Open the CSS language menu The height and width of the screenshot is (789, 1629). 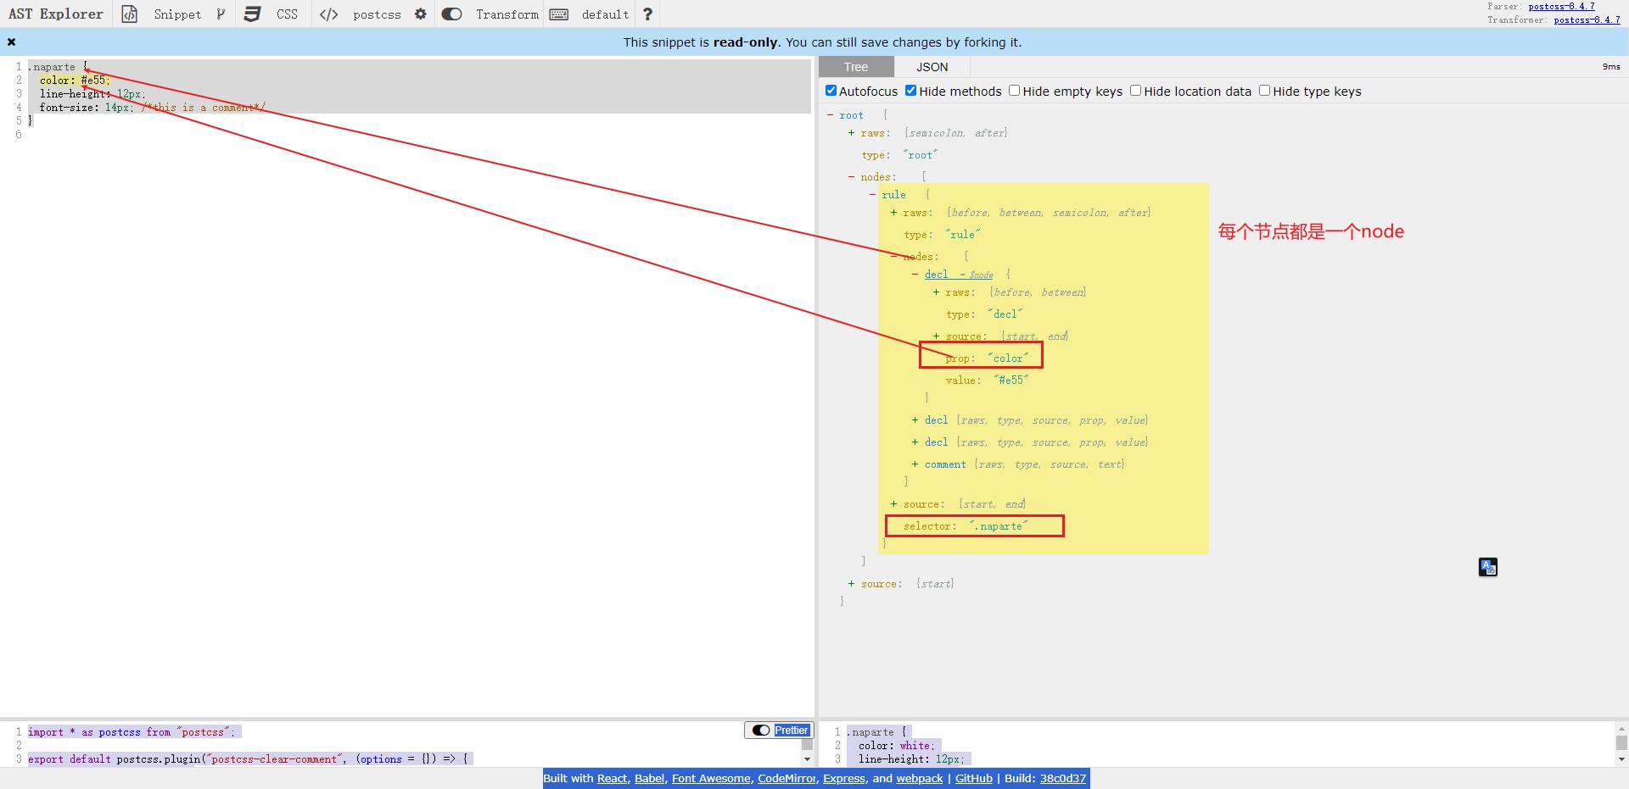click(x=287, y=14)
